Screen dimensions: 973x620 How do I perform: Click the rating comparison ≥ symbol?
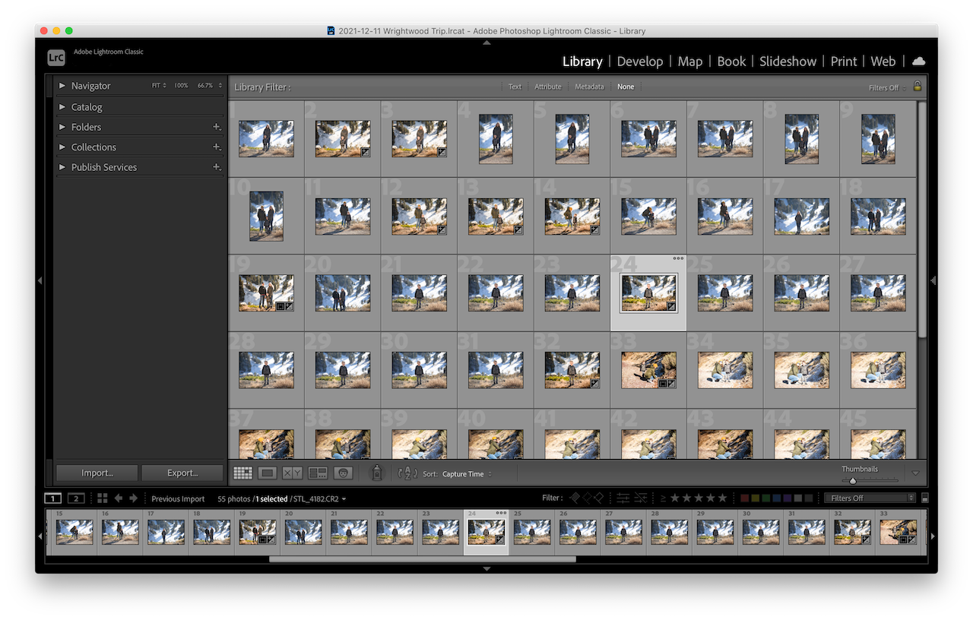click(x=663, y=498)
